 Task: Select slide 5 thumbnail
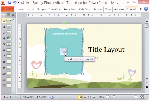click(x=9, y=44)
